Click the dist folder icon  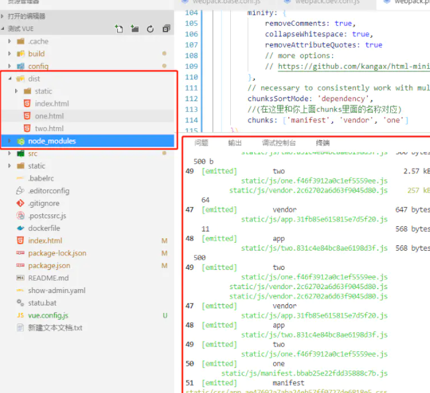pos(21,79)
